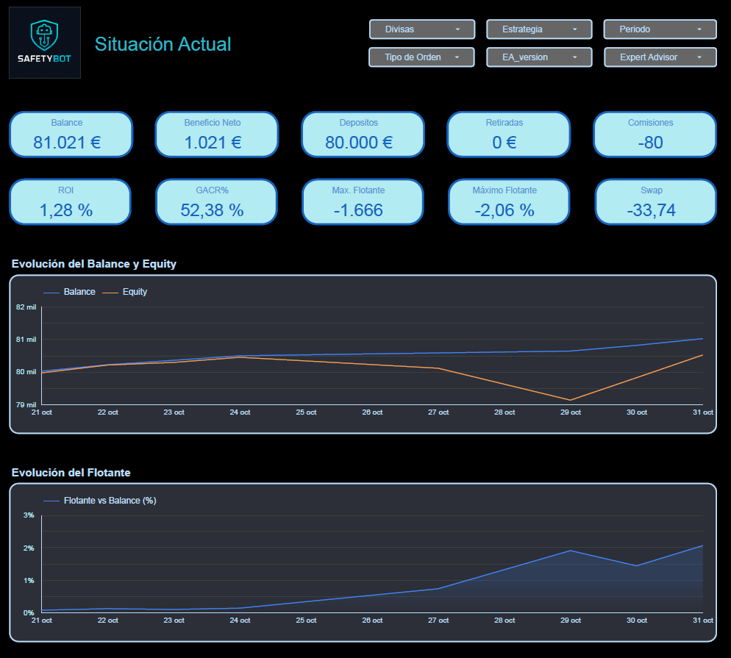
Task: Open the Divisas dropdown filter
Action: 422,29
